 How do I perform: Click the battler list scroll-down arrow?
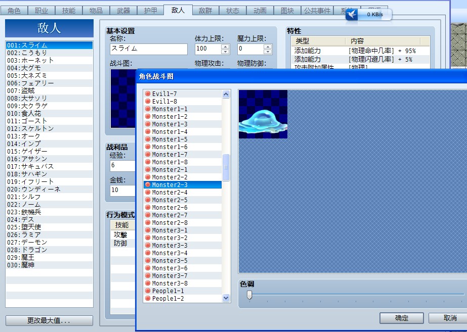pyautogui.click(x=226, y=298)
